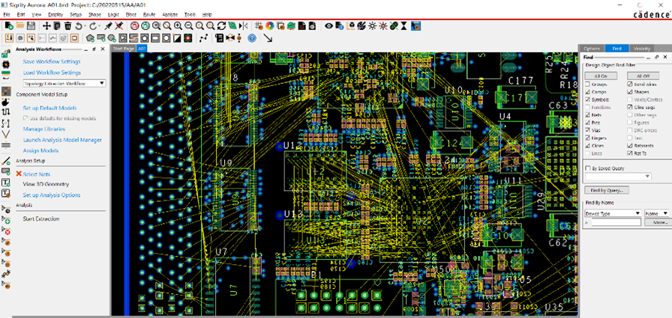Click Start Extraction in the workflow
The height and width of the screenshot is (318, 672).
pyautogui.click(x=40, y=218)
